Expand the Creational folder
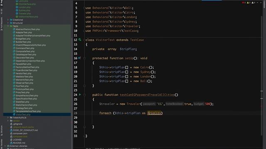266x149 pixels. coord(8,20)
